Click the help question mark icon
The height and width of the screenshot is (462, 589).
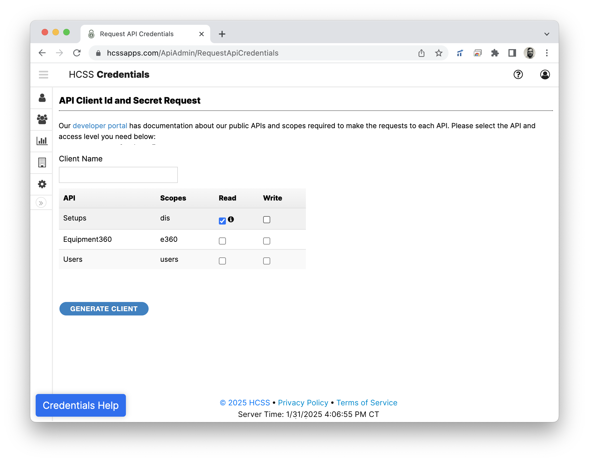[x=518, y=74]
